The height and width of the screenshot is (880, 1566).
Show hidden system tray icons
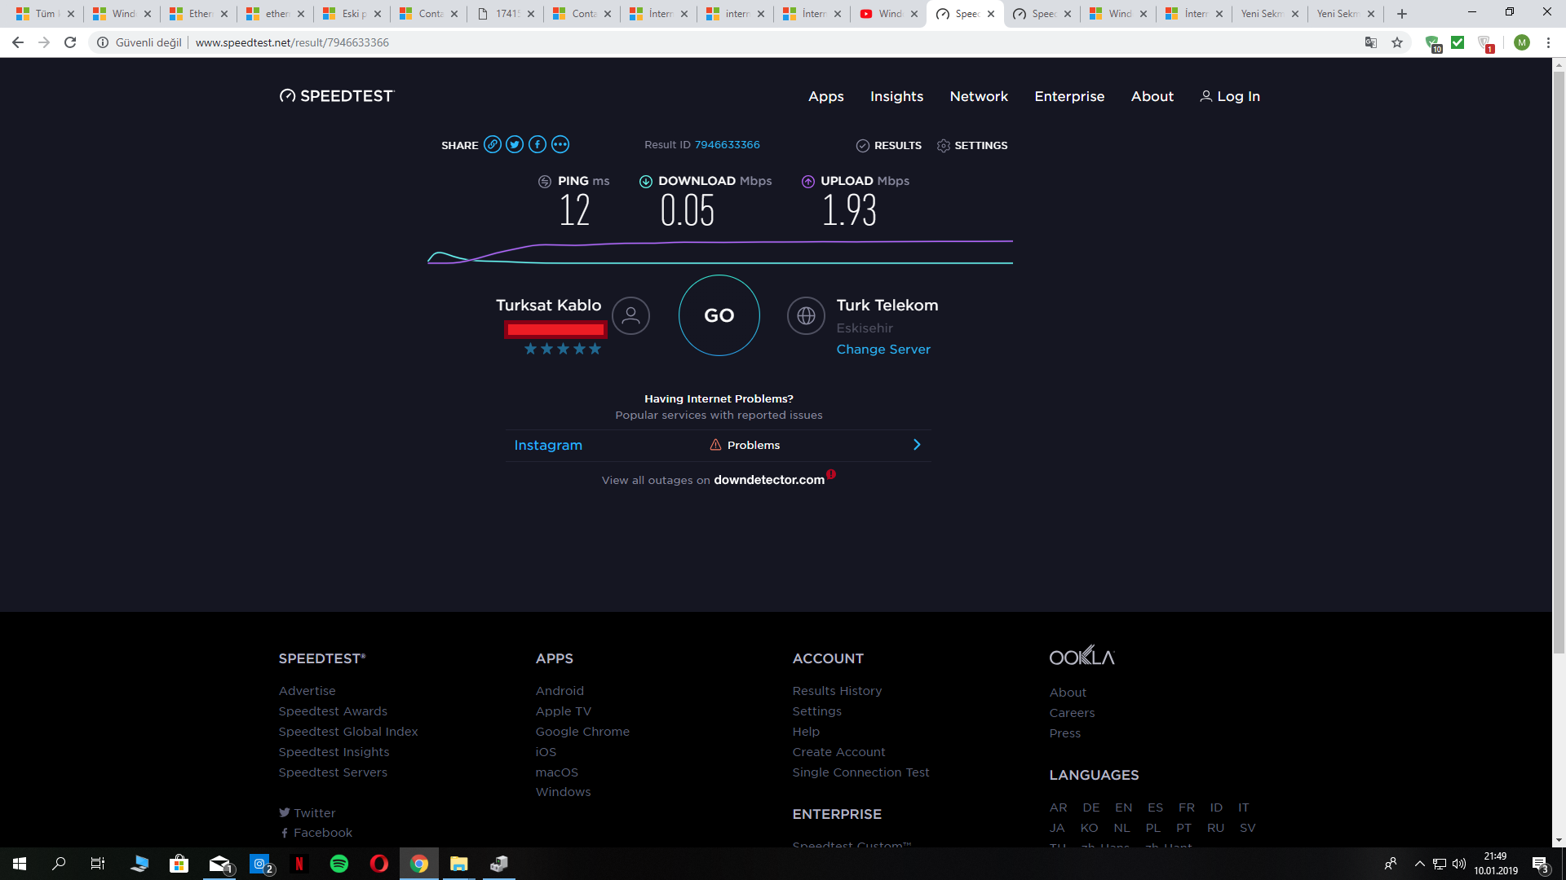(1419, 864)
